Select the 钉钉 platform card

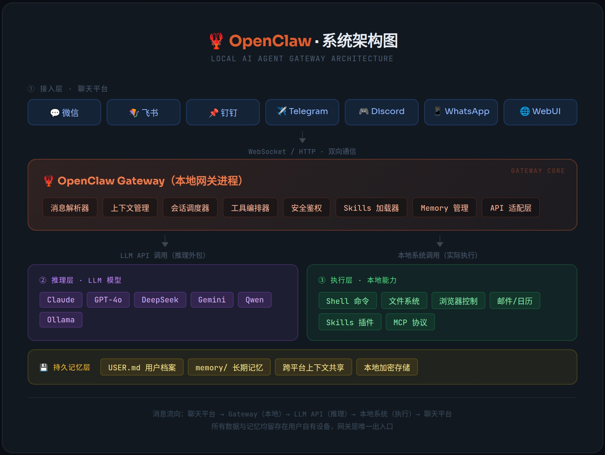[x=223, y=112]
